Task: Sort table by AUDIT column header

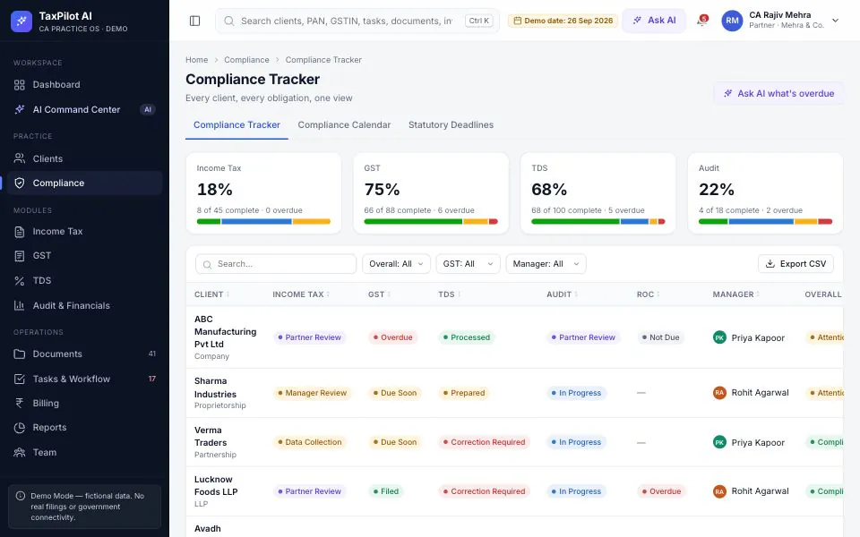Action: (x=562, y=294)
